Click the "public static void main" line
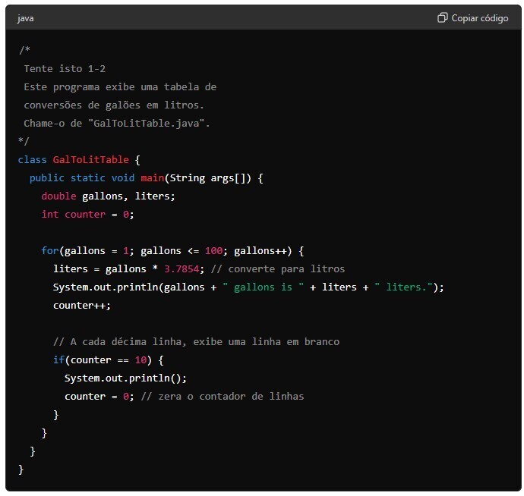This screenshot has height=496, width=524. [x=147, y=178]
